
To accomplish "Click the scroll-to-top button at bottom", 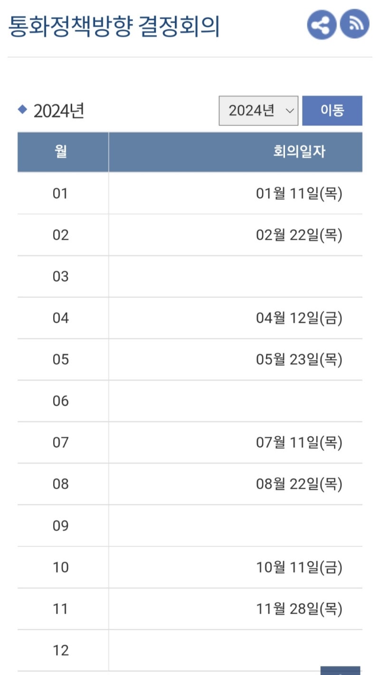I will [341, 671].
